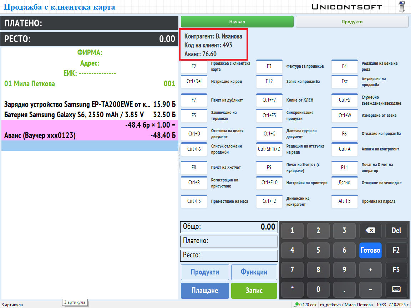
Task: Switch to the top Продукти tab
Action: click(x=352, y=22)
